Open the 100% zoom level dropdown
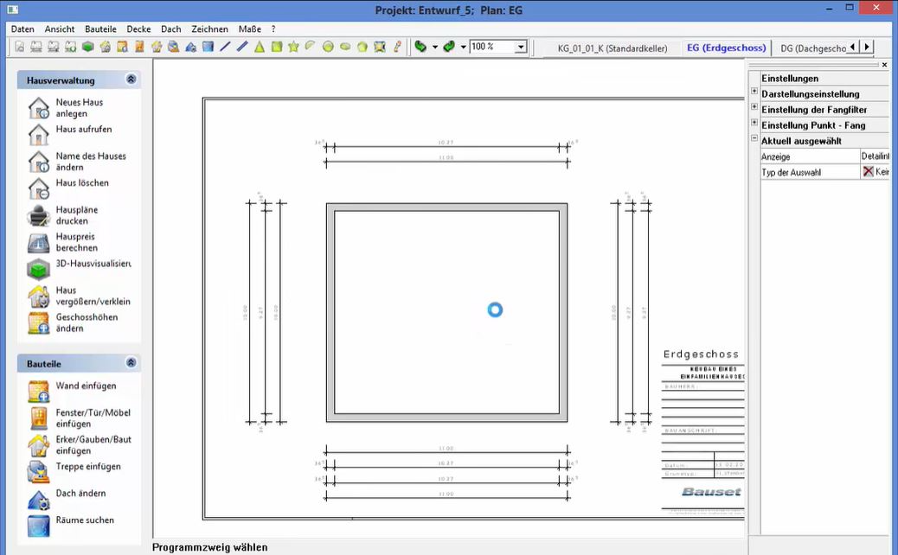This screenshot has height=555, width=898. [x=519, y=48]
